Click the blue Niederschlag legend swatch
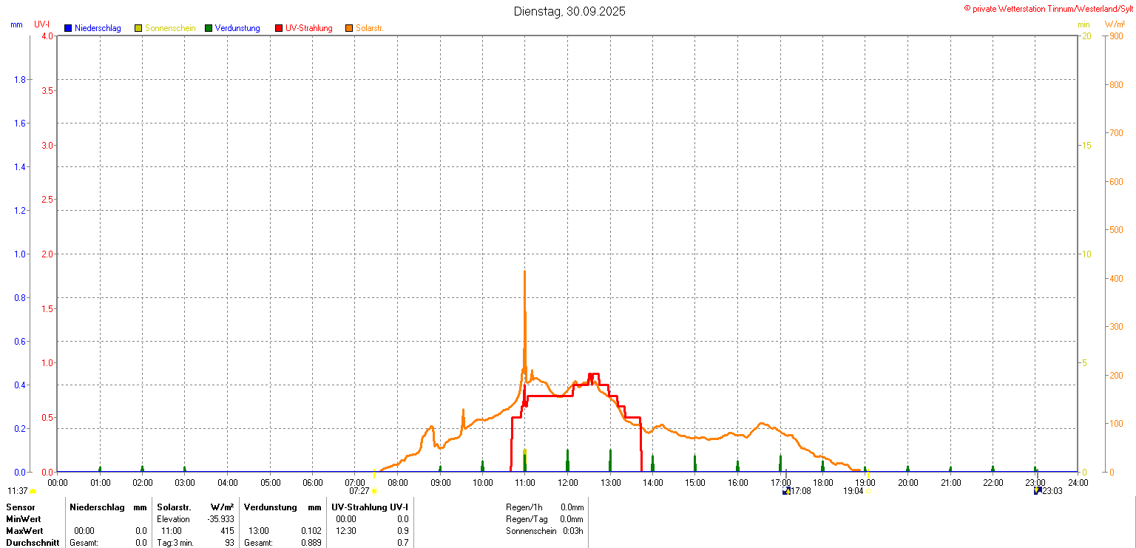Screen dimensions: 1136x548 pos(68,28)
